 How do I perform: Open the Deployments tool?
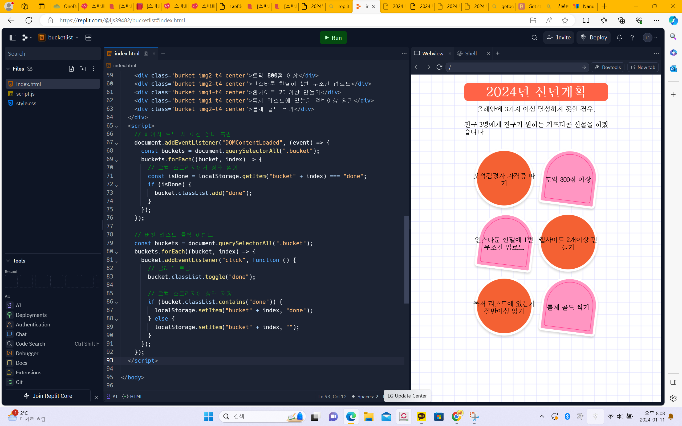click(53, 315)
